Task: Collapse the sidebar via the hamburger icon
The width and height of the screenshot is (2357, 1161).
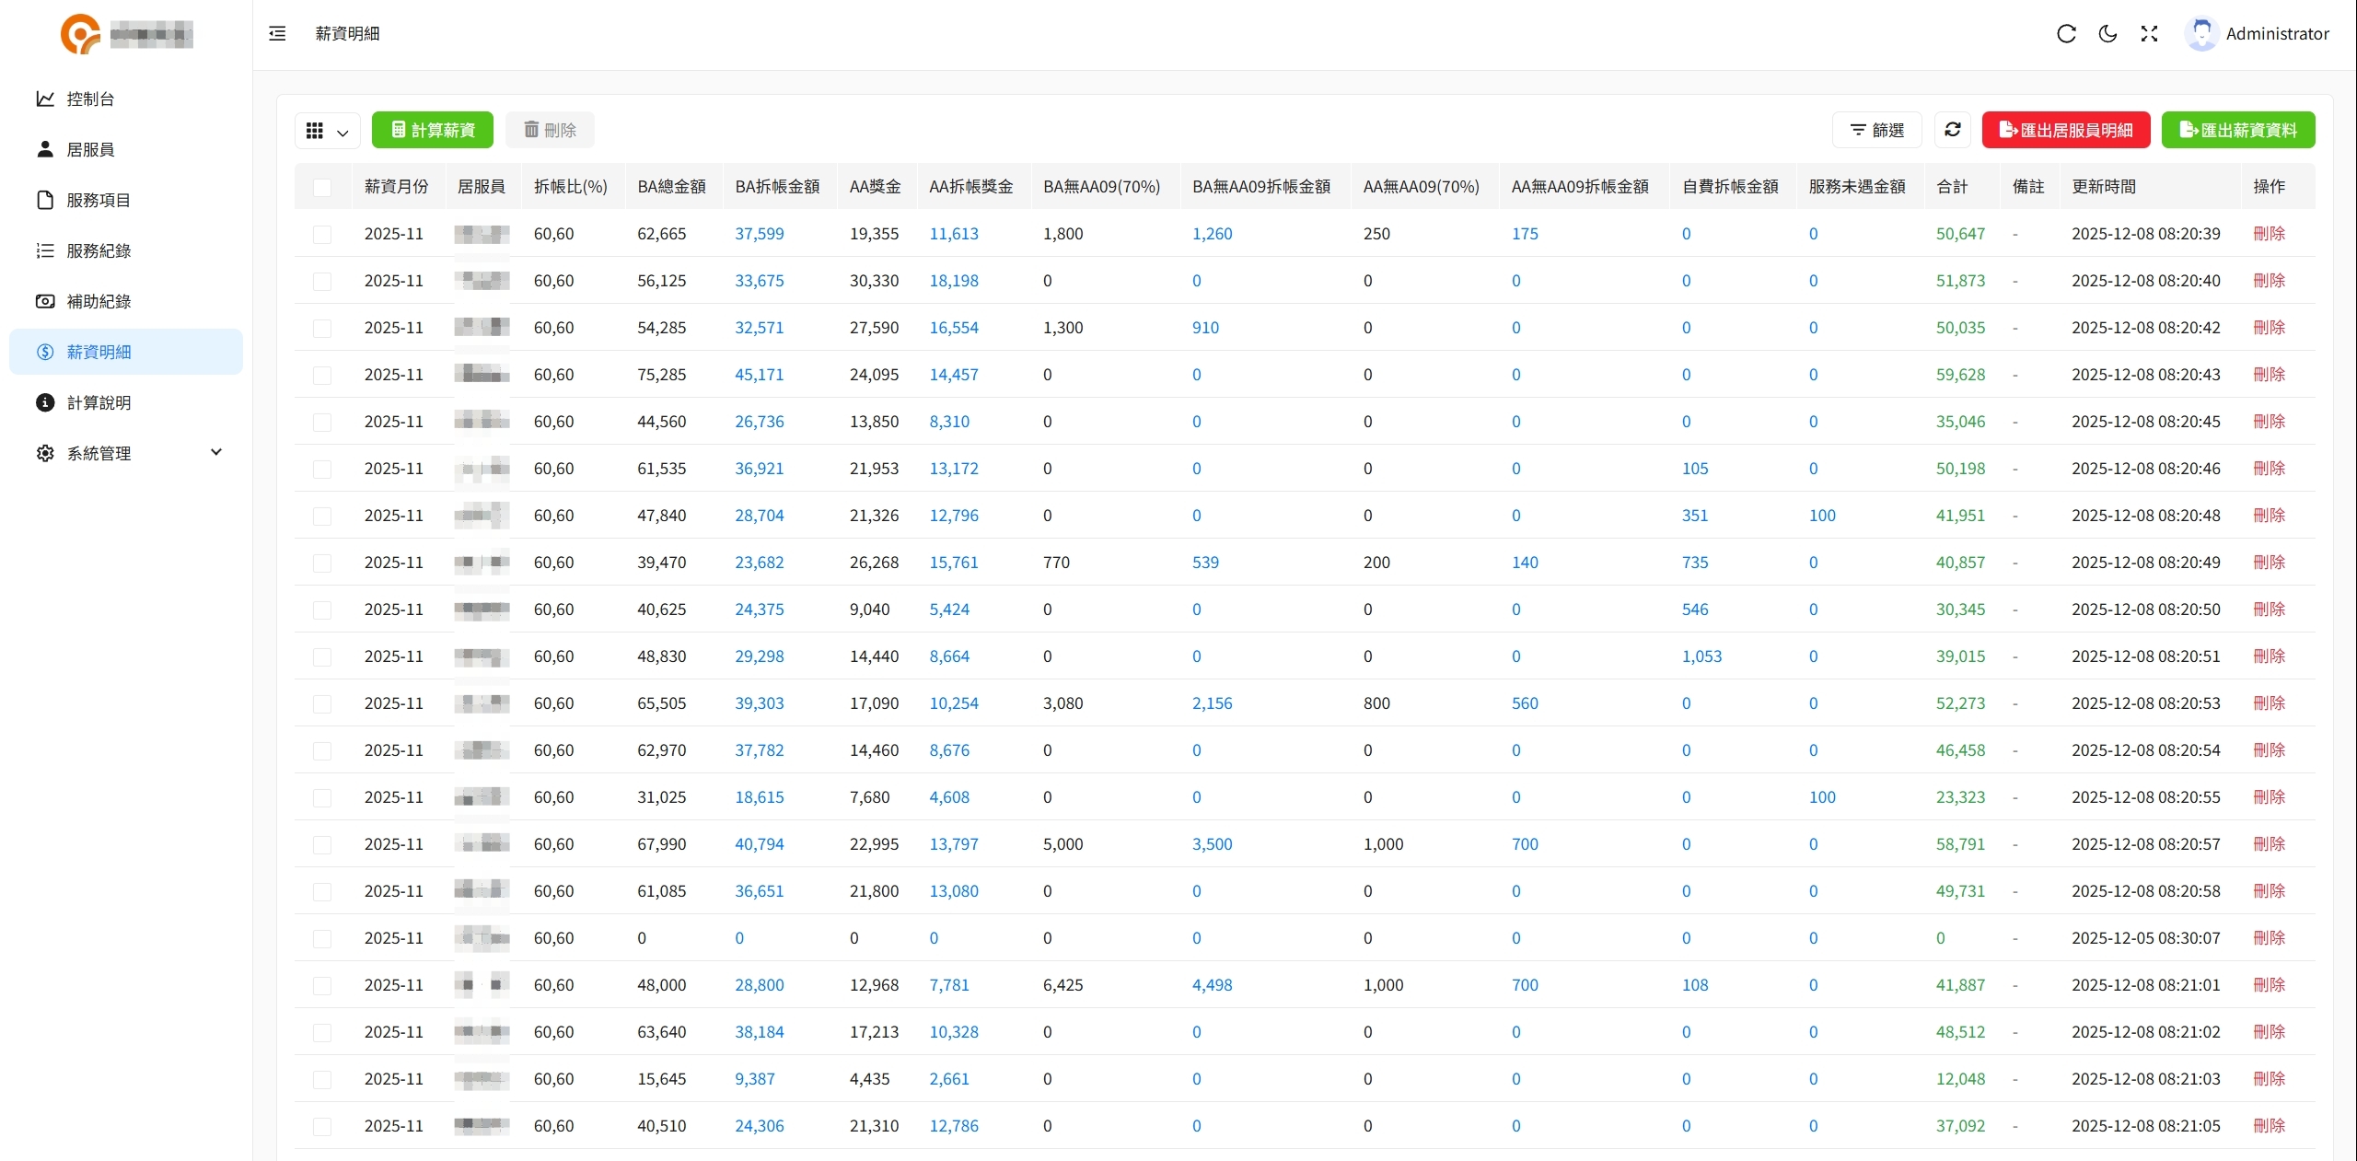Action: (277, 33)
